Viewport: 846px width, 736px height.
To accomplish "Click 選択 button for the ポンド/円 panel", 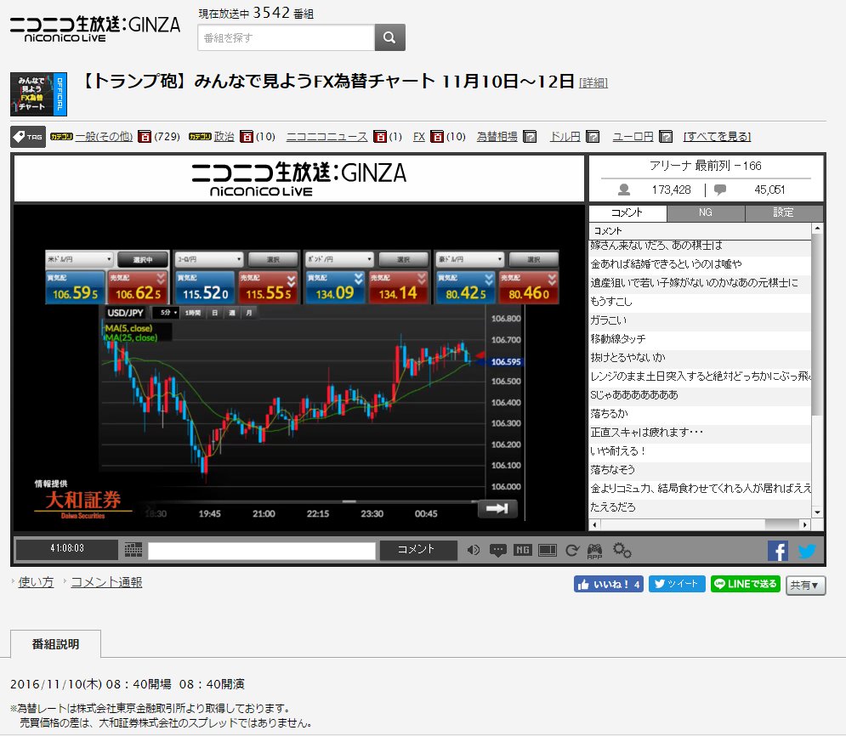I will tap(404, 260).
